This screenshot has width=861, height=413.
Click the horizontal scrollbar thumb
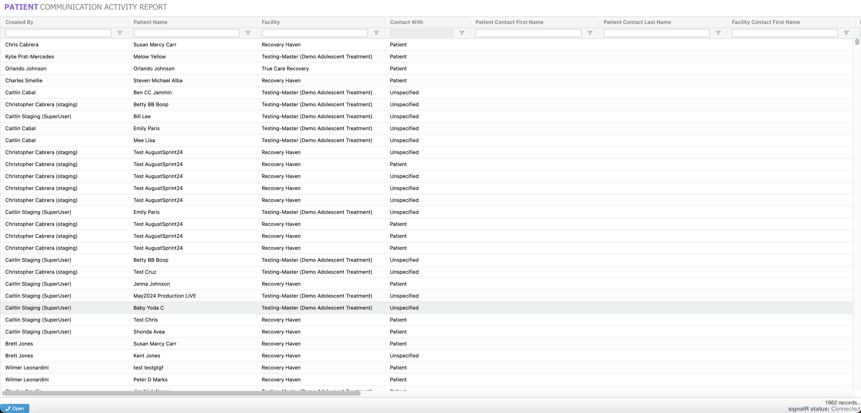(x=181, y=393)
